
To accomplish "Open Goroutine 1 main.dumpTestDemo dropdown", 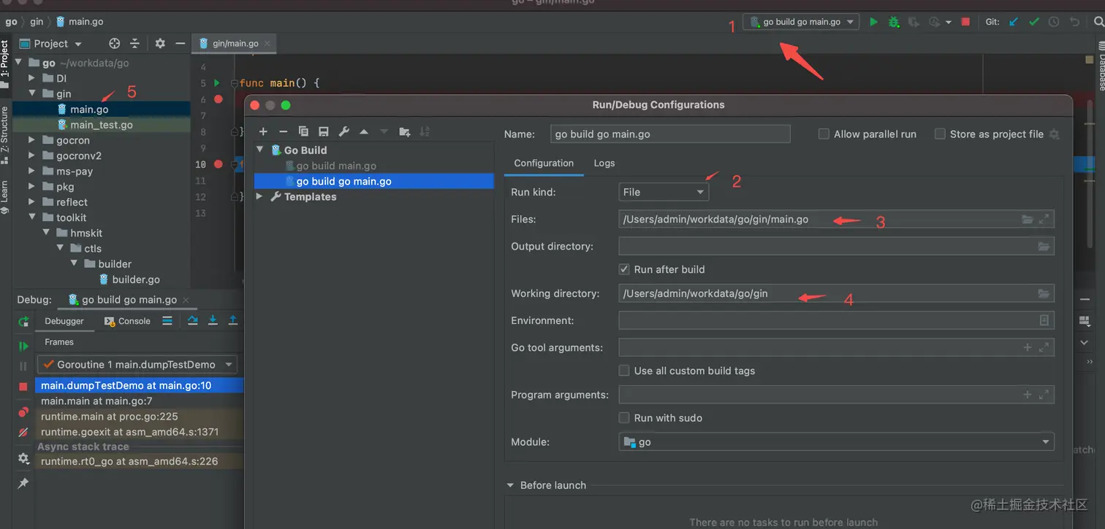I will click(138, 364).
